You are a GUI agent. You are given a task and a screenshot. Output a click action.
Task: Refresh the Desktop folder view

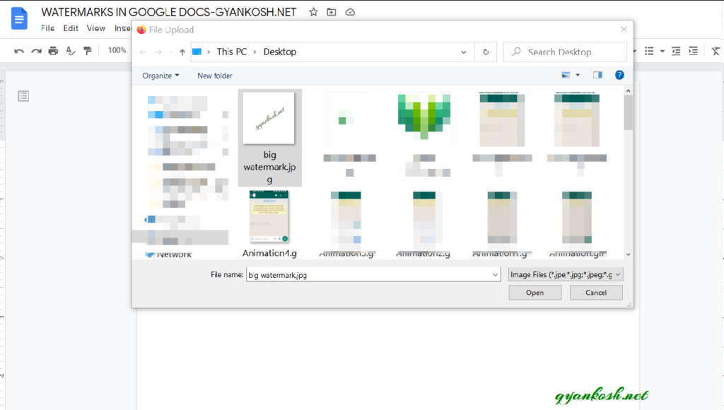pos(485,51)
